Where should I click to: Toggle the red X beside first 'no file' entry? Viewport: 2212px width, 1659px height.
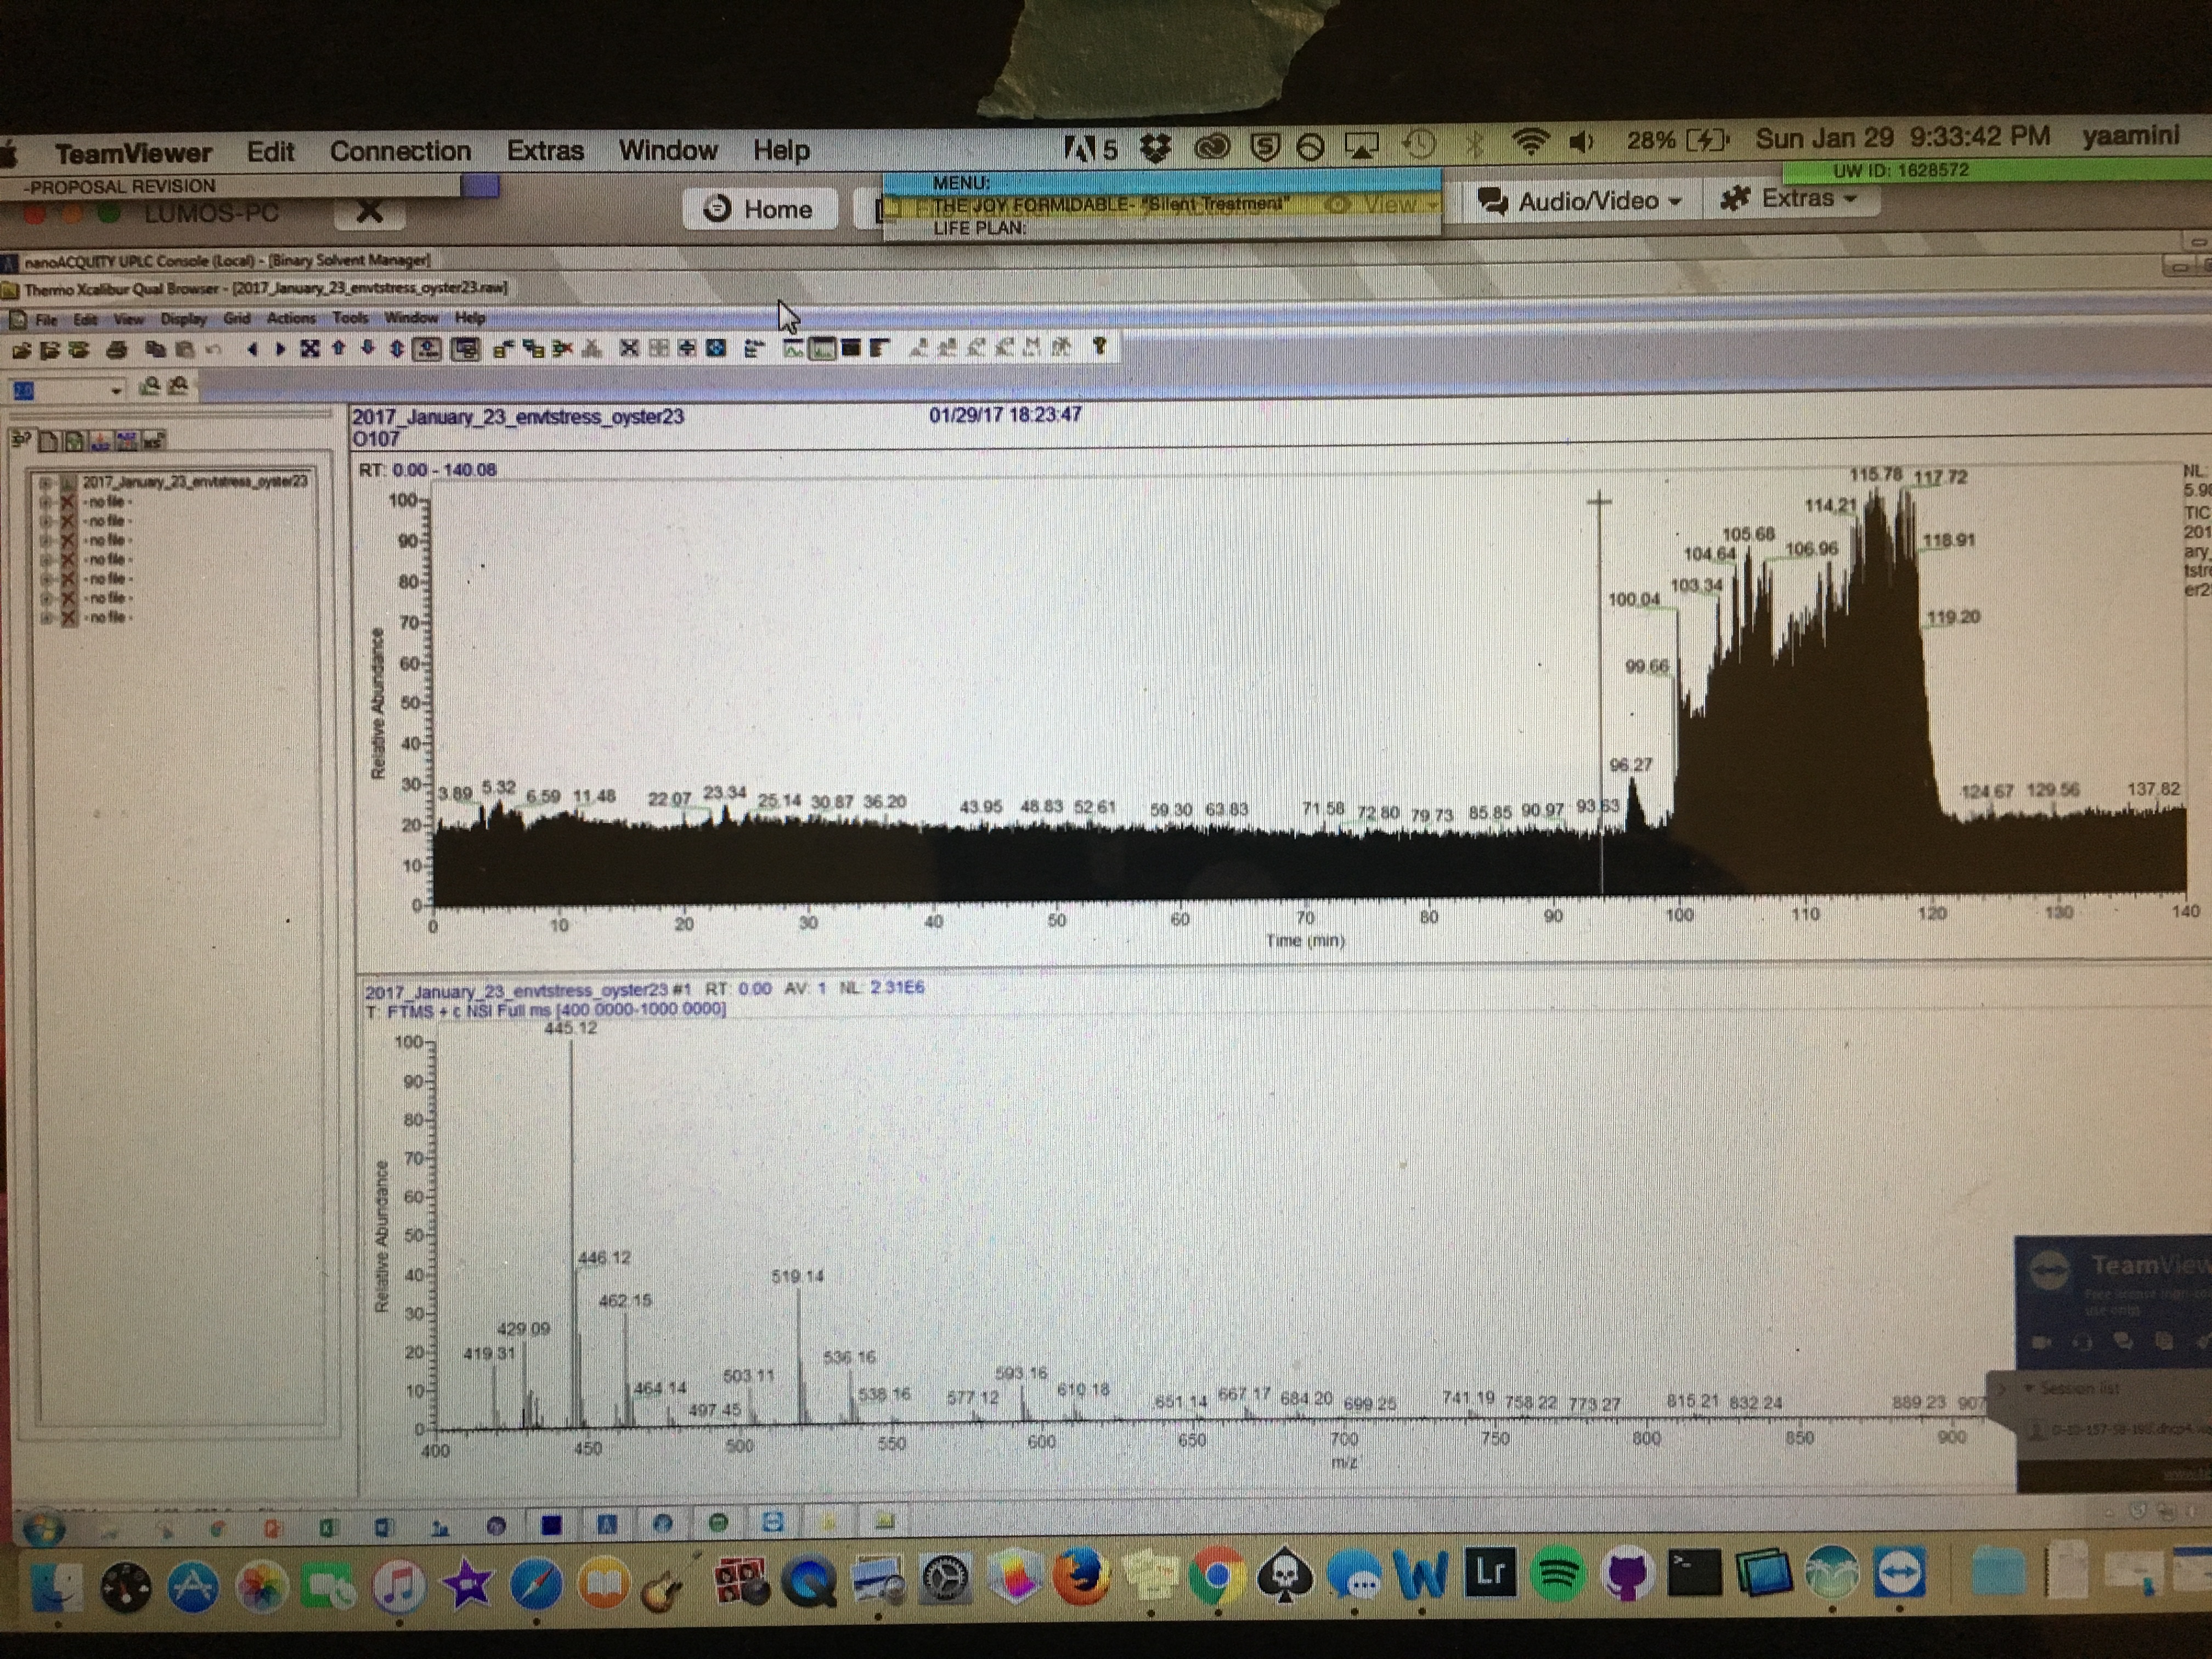coord(68,502)
